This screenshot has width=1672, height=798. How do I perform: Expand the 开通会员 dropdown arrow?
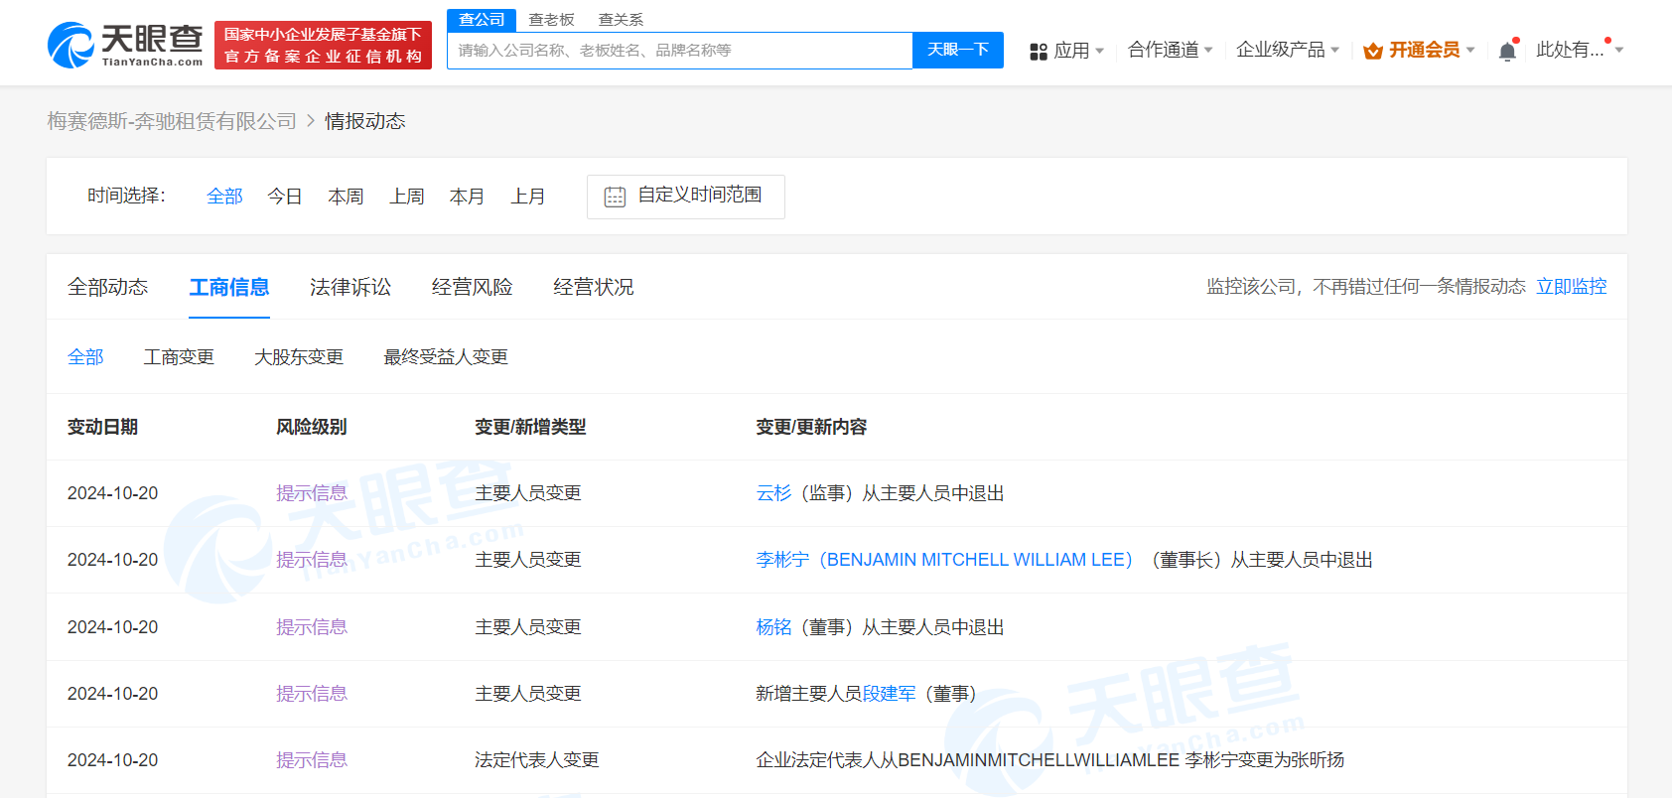(x=1470, y=50)
